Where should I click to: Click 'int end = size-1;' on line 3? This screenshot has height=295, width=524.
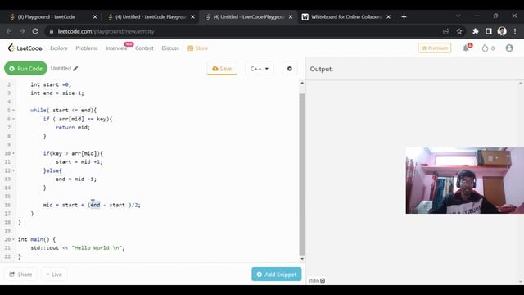point(57,93)
